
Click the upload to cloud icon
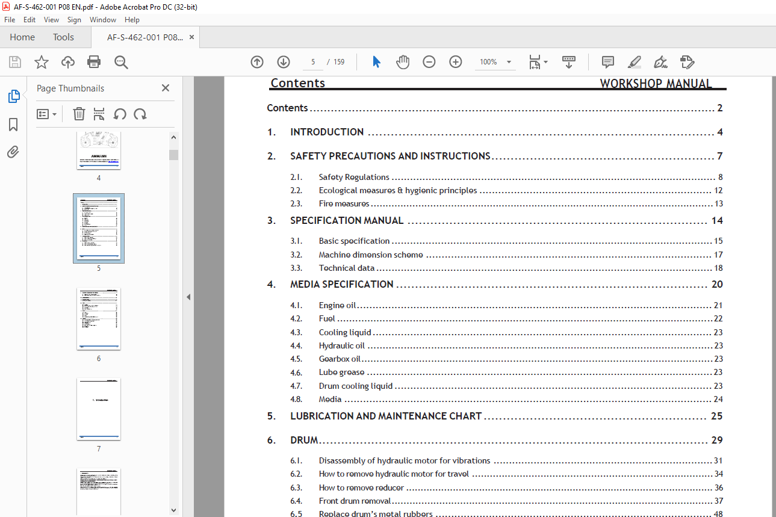tap(68, 62)
